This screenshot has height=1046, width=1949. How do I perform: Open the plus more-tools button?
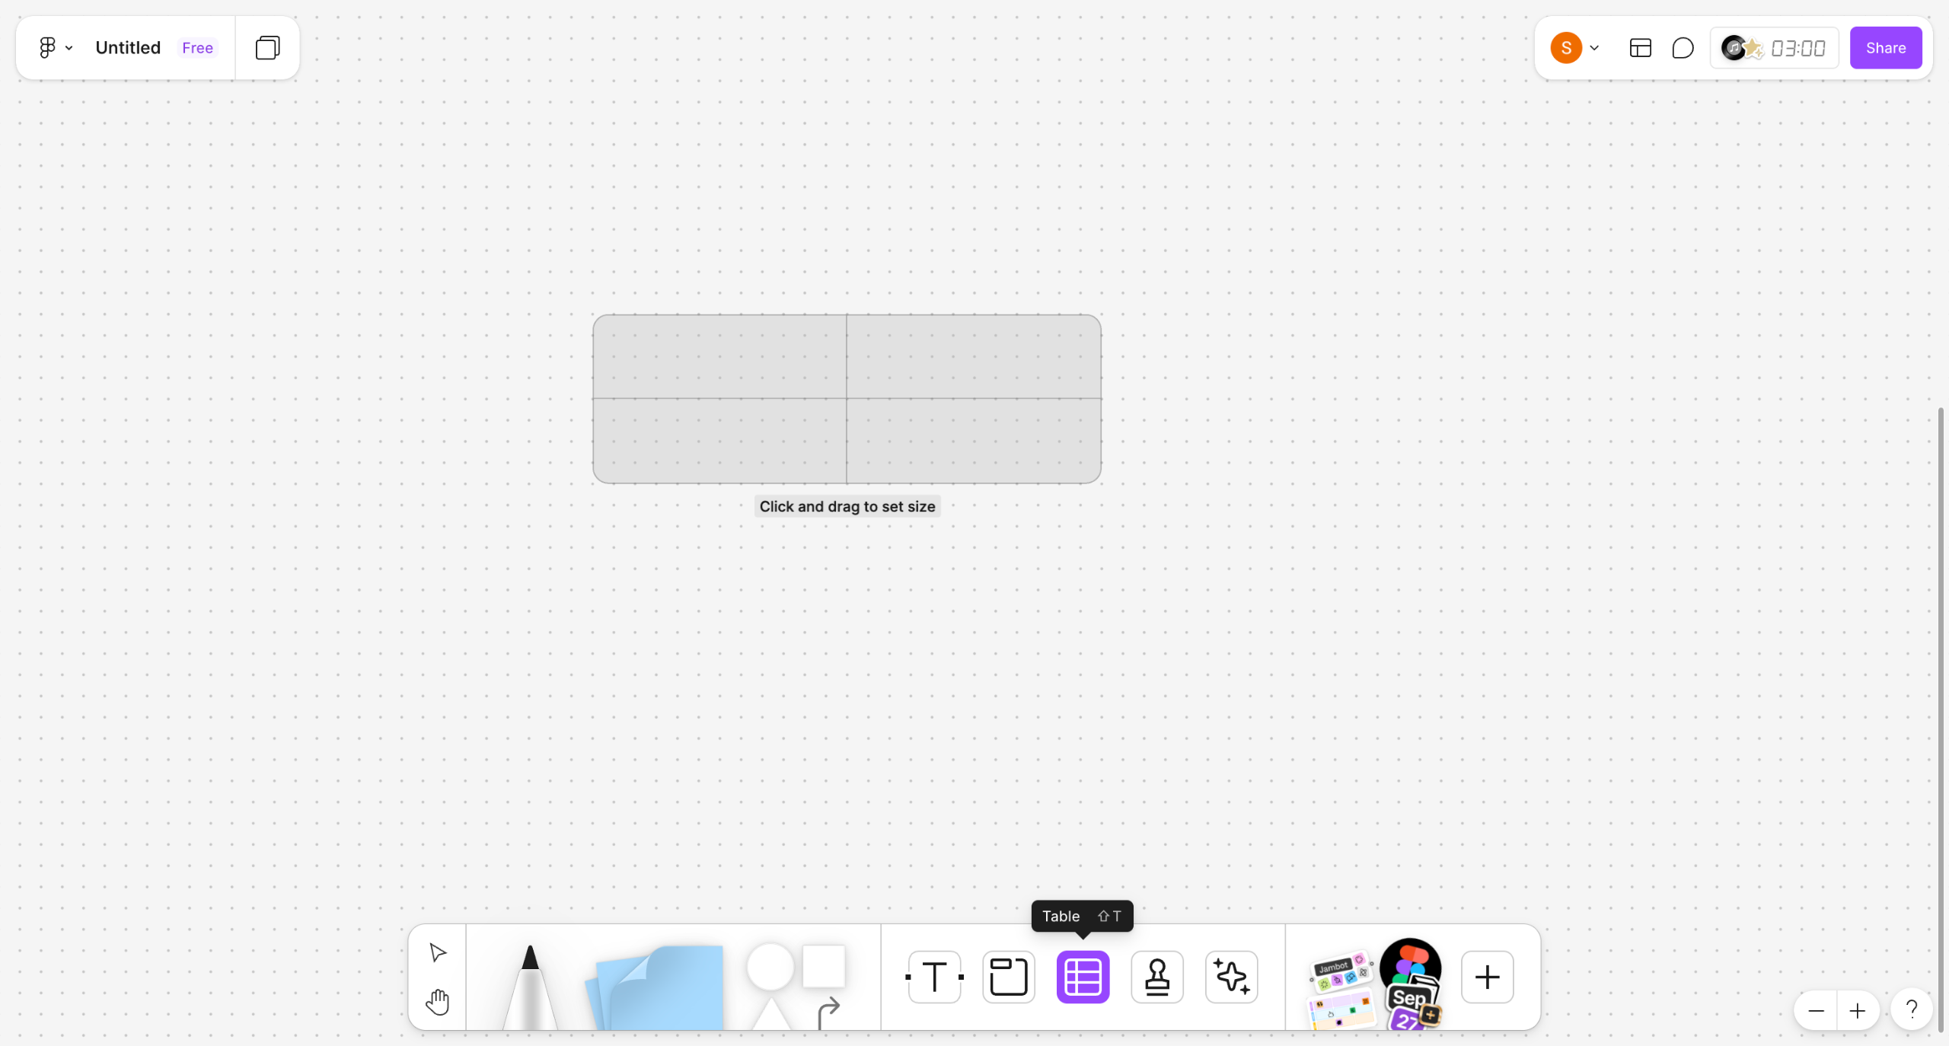tap(1487, 977)
